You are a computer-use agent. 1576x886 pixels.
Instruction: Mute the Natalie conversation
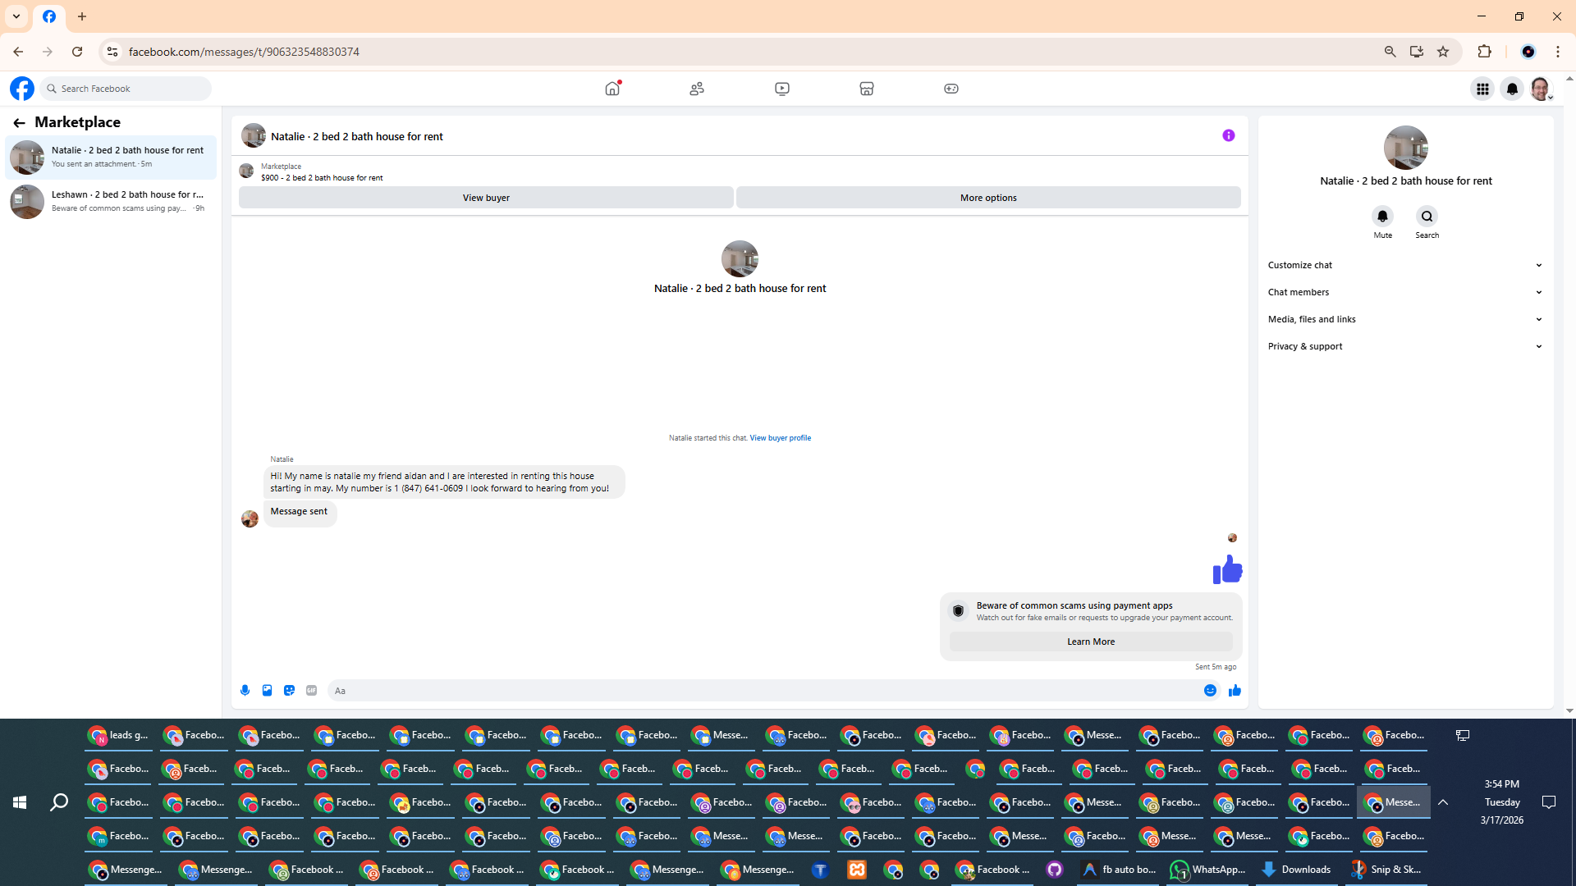pyautogui.click(x=1383, y=217)
